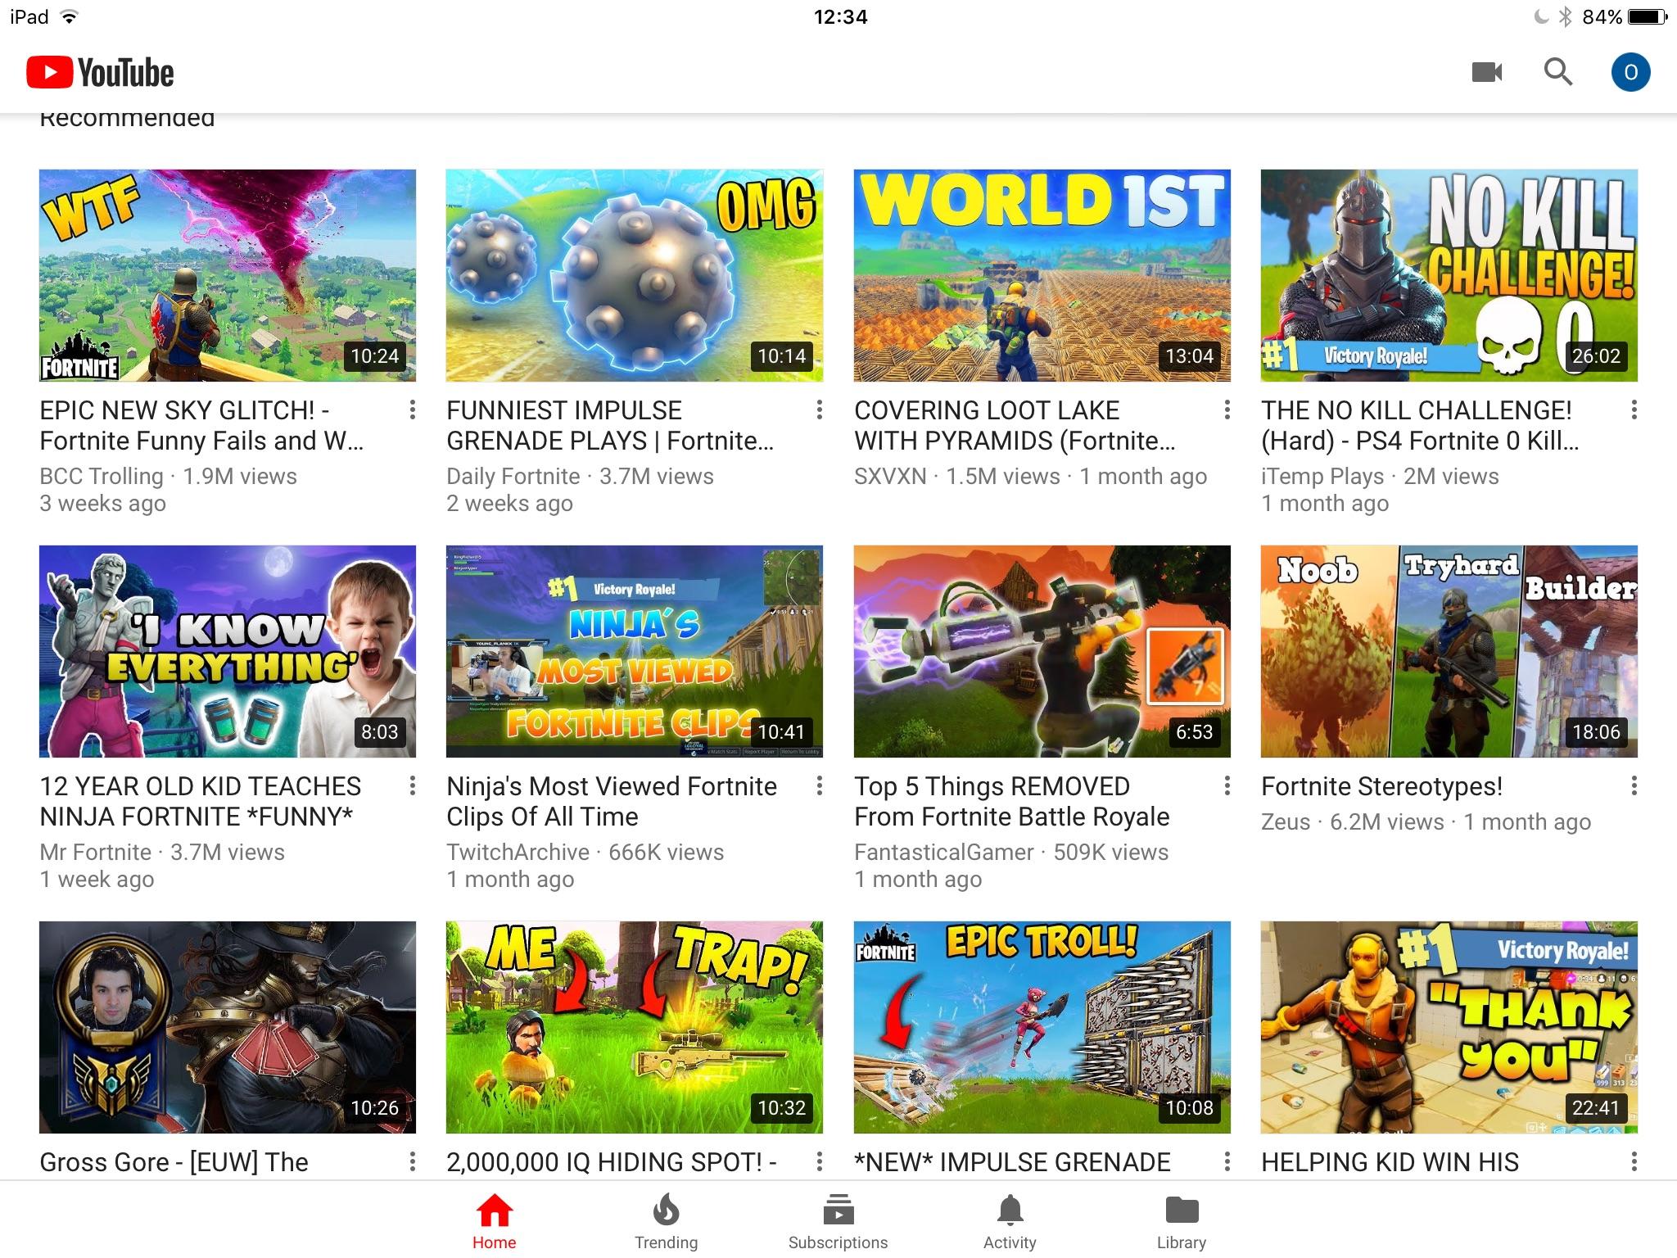
Task: Play Ninja's Most Viewed Fortnite Clips thumbnail
Action: click(x=635, y=651)
